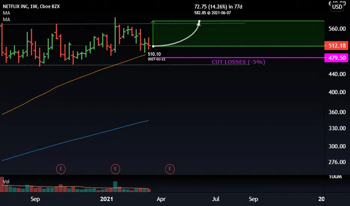Click the 276.00 price axis label
350x206 pixels.
pos(337,162)
